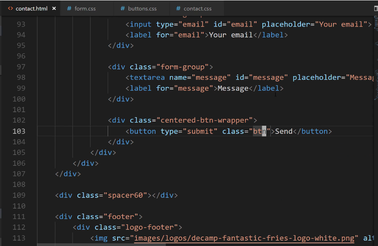Click line number 109 in the gutter
Viewport: 378px width, 246px height.
pos(19,195)
